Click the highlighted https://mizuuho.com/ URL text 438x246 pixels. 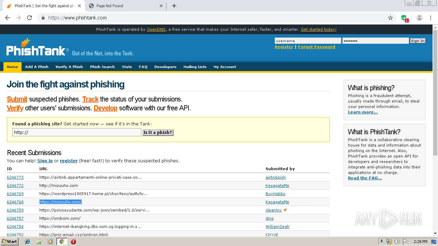point(61,202)
